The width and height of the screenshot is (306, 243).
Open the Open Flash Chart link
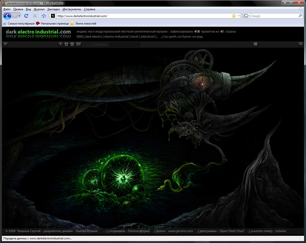click(232, 231)
